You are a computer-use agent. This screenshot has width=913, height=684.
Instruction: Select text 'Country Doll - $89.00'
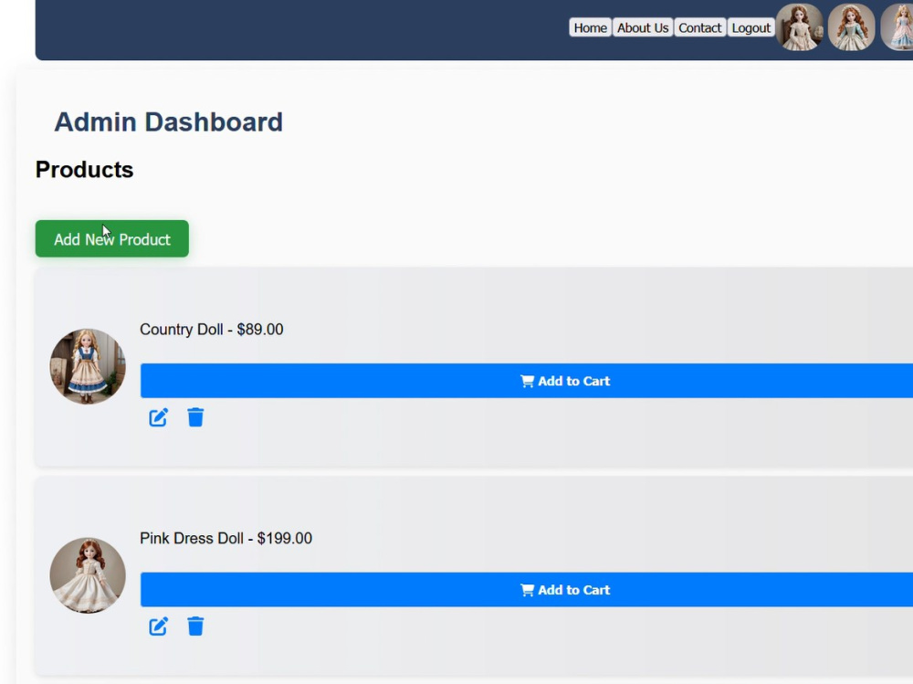coord(212,329)
